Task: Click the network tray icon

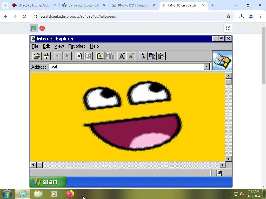Action: pos(236,194)
